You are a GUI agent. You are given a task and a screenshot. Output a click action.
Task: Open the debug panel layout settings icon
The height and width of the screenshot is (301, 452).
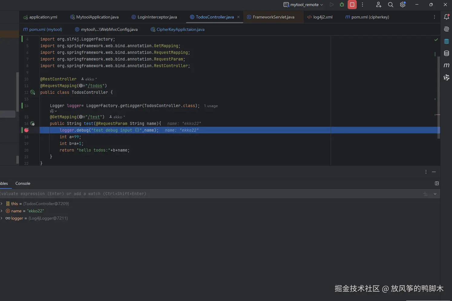437,183
